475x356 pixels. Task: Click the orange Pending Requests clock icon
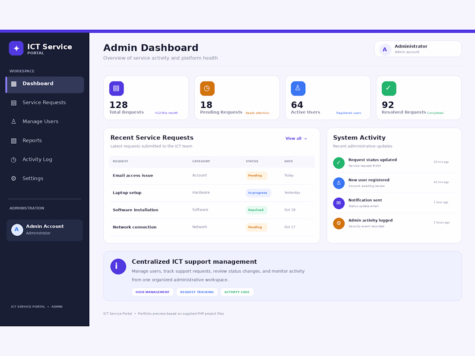(207, 88)
